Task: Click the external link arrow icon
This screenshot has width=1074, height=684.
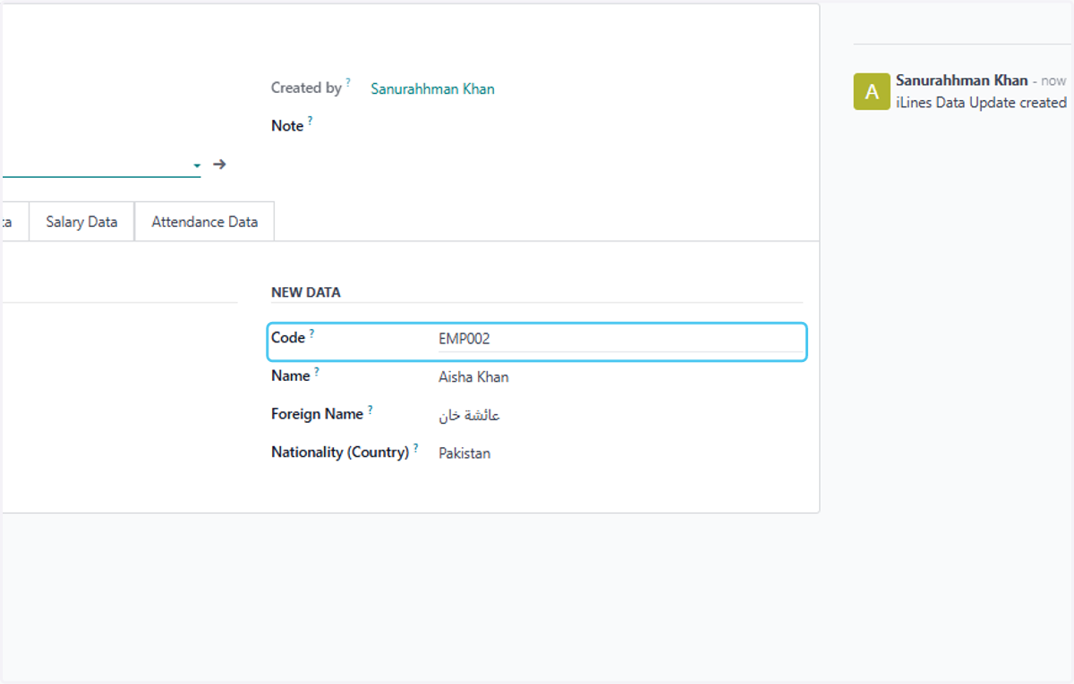Action: coord(219,165)
